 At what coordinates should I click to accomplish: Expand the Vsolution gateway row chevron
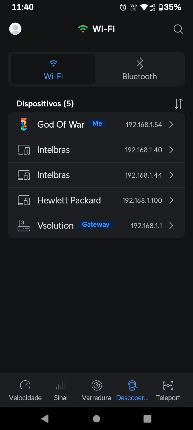pos(172,226)
